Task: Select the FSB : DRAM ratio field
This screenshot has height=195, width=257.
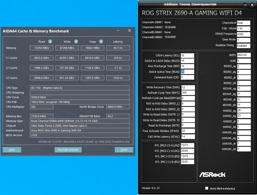Action: coord(244,28)
